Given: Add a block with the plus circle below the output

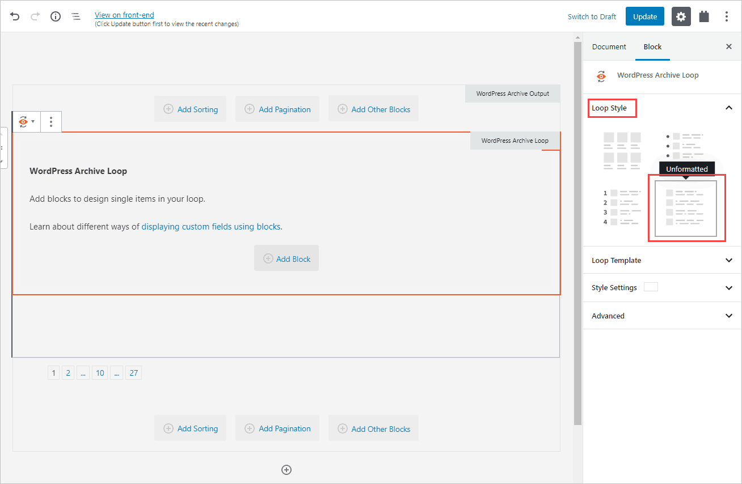Looking at the screenshot, I should point(286,469).
